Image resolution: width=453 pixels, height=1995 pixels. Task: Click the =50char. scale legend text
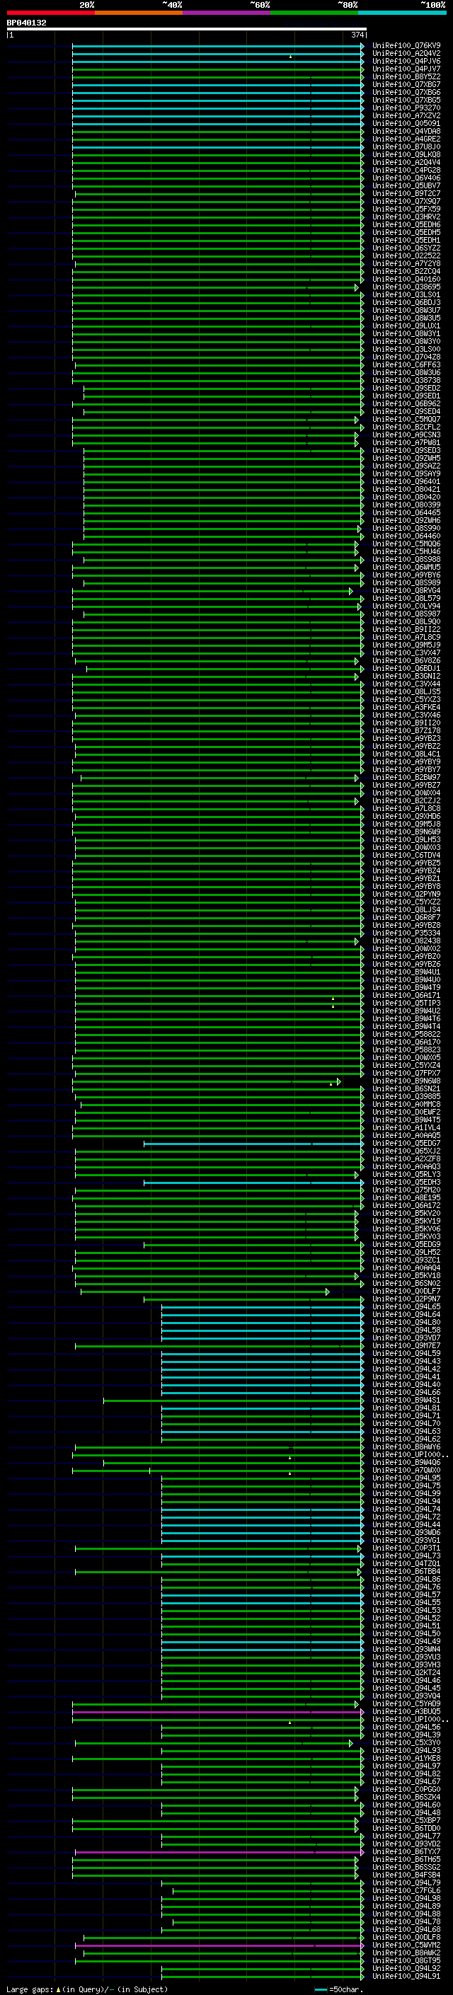(345, 1989)
